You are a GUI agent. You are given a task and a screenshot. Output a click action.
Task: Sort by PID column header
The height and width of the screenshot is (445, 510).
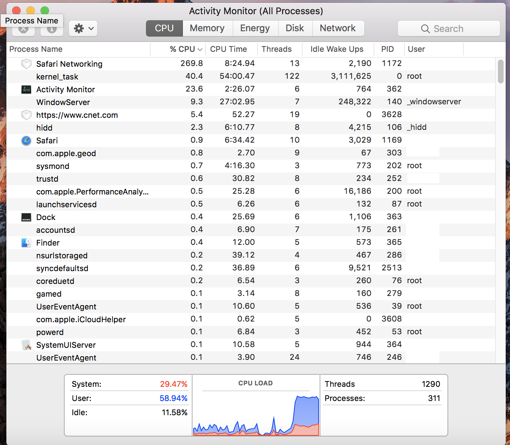tap(389, 49)
